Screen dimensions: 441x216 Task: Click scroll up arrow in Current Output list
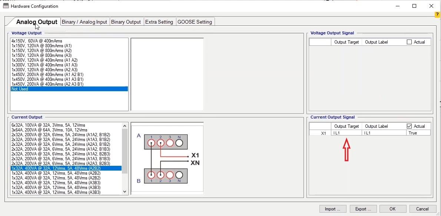[125, 126]
